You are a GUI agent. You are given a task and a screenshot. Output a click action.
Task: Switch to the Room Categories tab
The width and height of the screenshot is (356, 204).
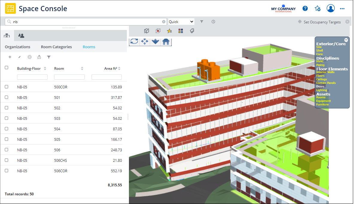tap(56, 47)
